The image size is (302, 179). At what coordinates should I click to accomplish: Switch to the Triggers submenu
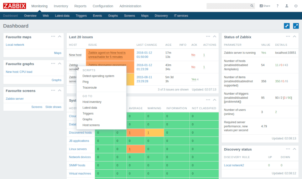(x=81, y=16)
